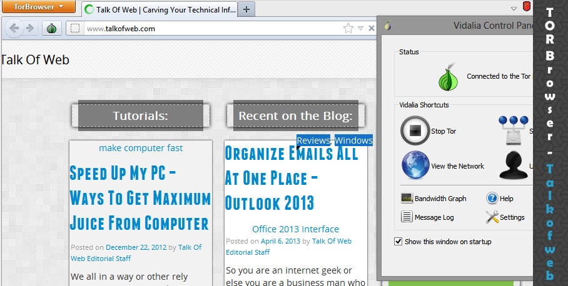Open View the Network globe icon
The image size is (568, 286).
415,165
